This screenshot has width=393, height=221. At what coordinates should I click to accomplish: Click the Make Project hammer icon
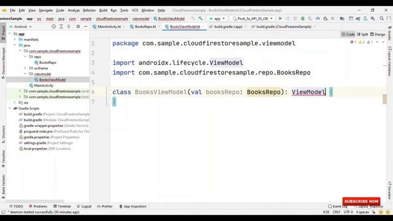(201, 18)
